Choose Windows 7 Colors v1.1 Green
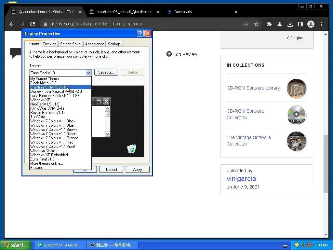Viewport: 333px width, 250px height. (60, 134)
